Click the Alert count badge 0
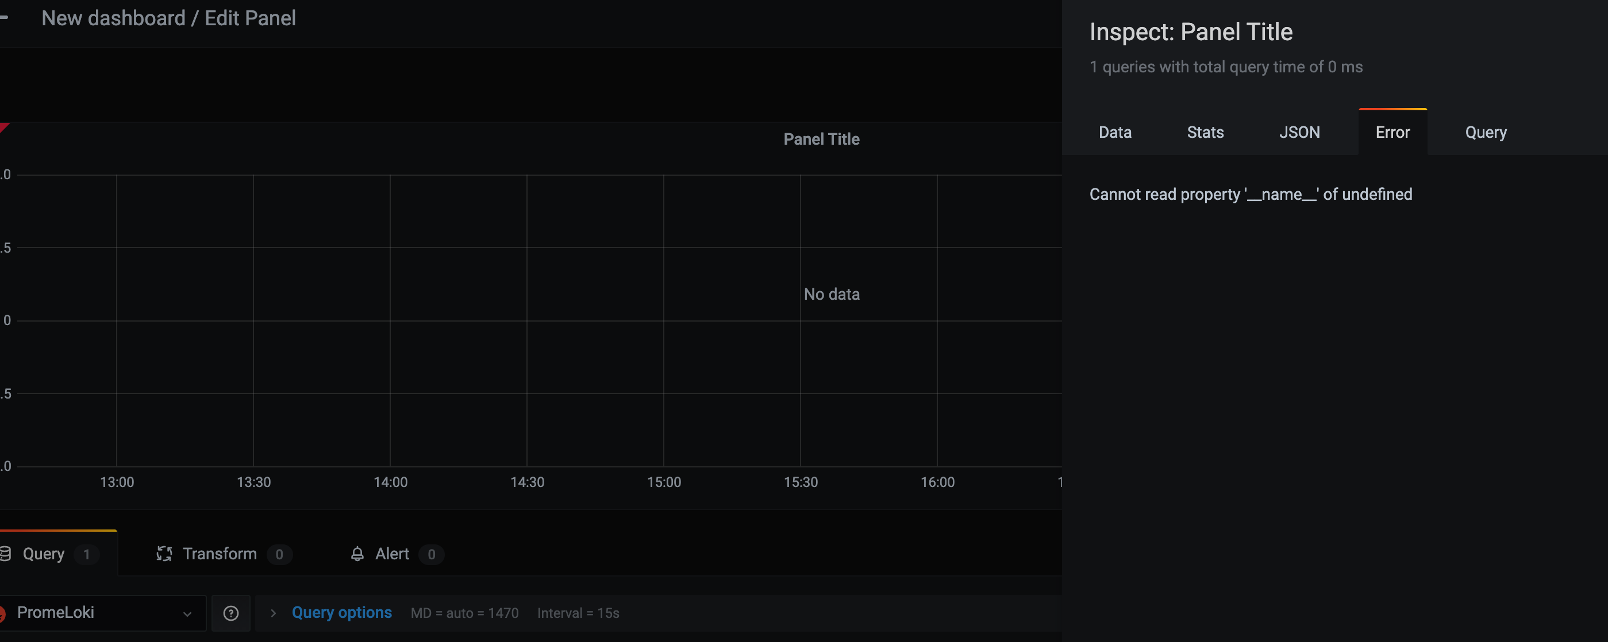 coord(432,554)
